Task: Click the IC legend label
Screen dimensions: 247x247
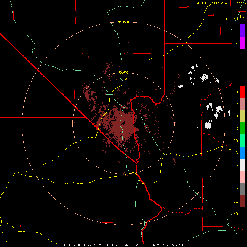Action: tap(235, 177)
